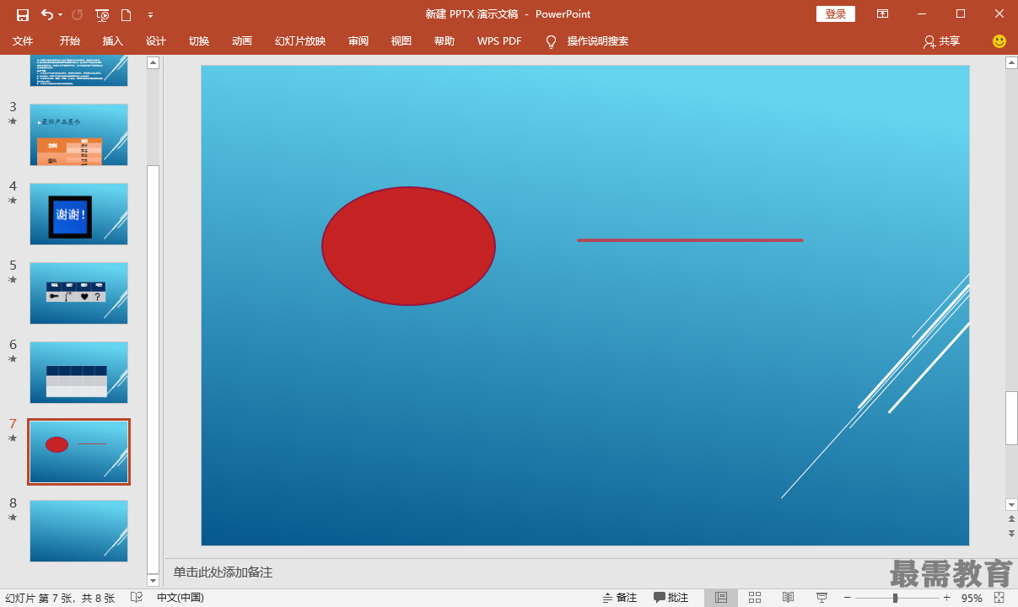Switch to the 插入 ribbon tab
Viewport: 1018px width, 607px height.
click(113, 40)
